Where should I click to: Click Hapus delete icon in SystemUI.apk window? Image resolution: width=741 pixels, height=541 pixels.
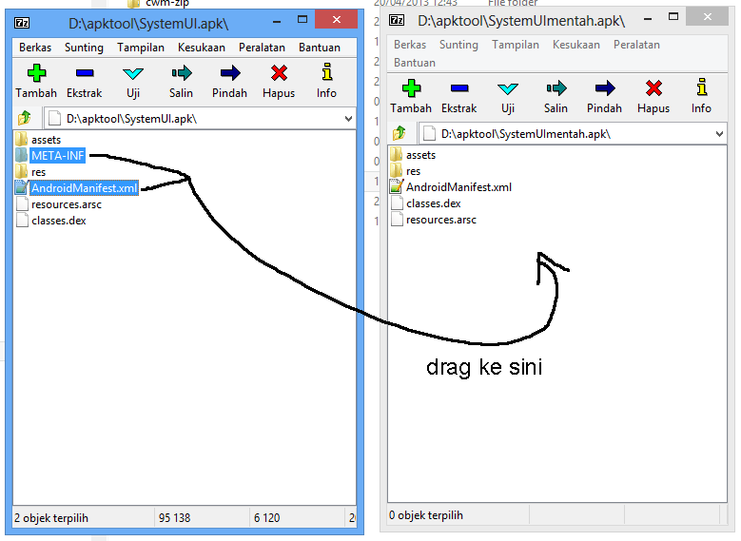coord(279,73)
